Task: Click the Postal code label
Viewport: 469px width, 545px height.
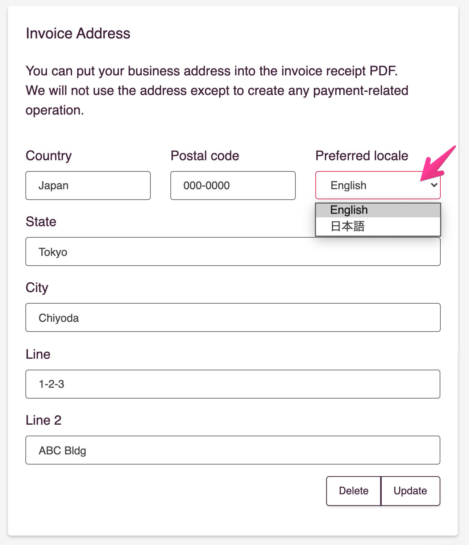Action: click(205, 156)
